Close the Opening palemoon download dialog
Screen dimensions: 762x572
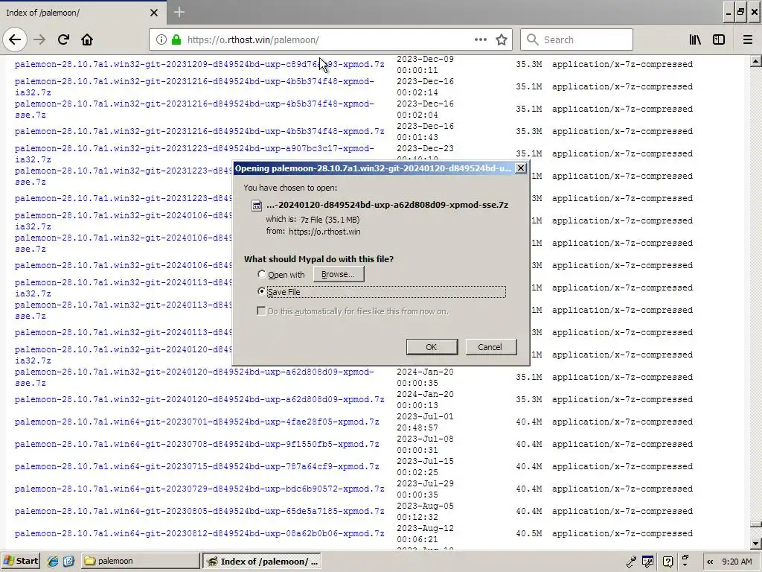click(520, 168)
